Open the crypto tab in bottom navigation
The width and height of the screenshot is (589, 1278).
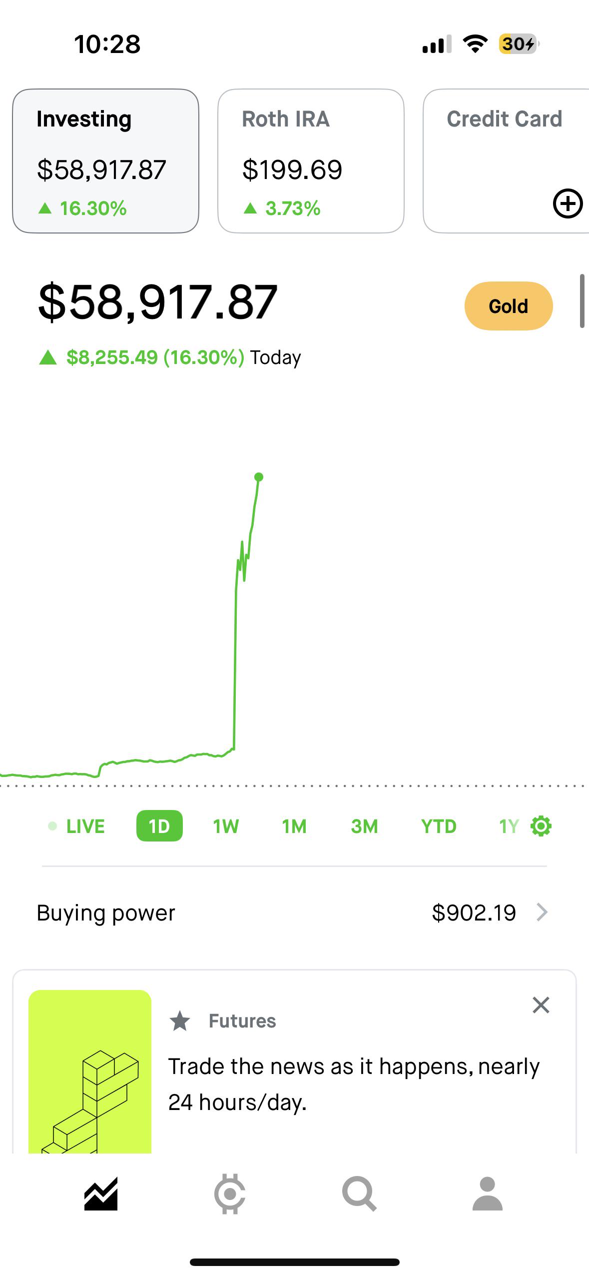click(x=230, y=1194)
